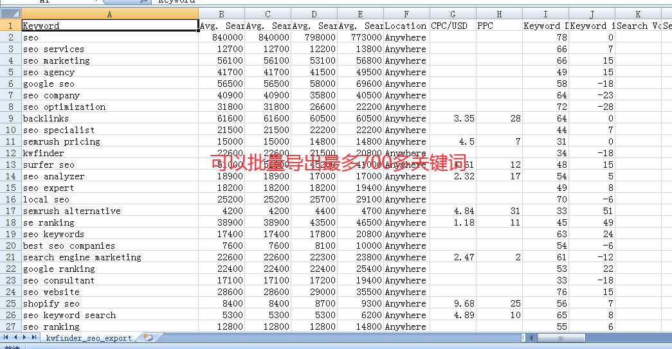Viewport: 672px width, 349px height.
Task: Select cell containing 'google ranking'
Action: [x=110, y=269]
